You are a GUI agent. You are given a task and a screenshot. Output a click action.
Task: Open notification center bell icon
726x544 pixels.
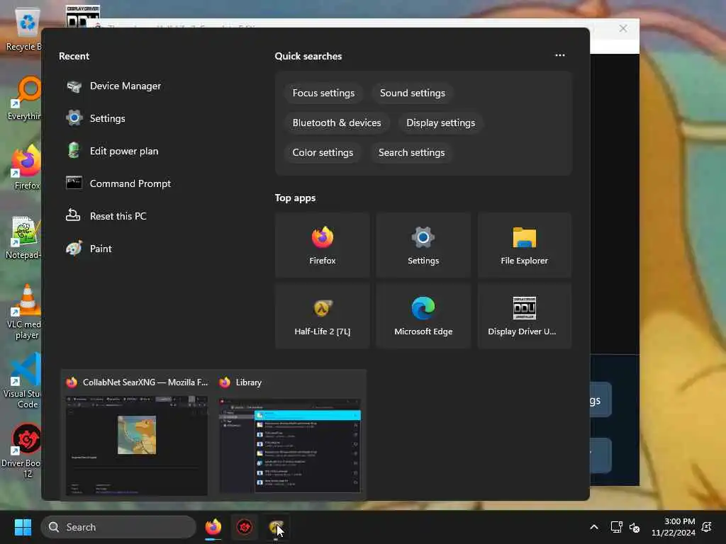click(x=707, y=527)
